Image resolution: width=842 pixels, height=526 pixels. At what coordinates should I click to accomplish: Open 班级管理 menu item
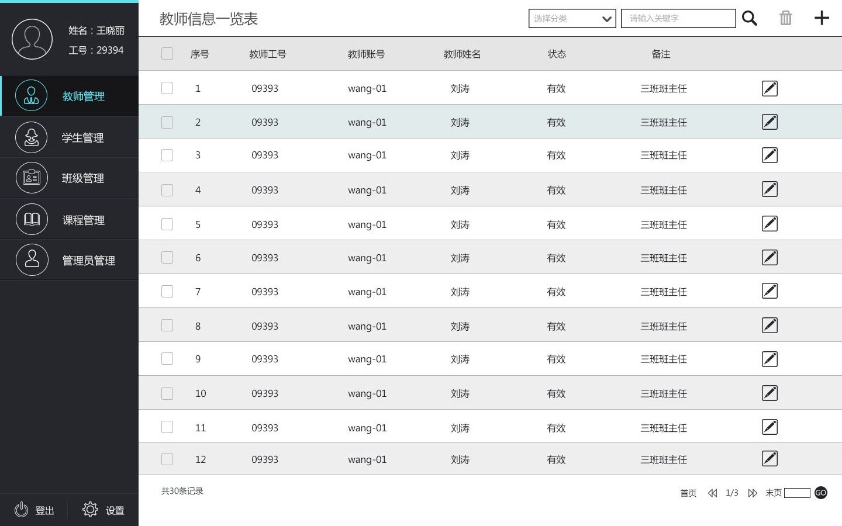(69, 178)
